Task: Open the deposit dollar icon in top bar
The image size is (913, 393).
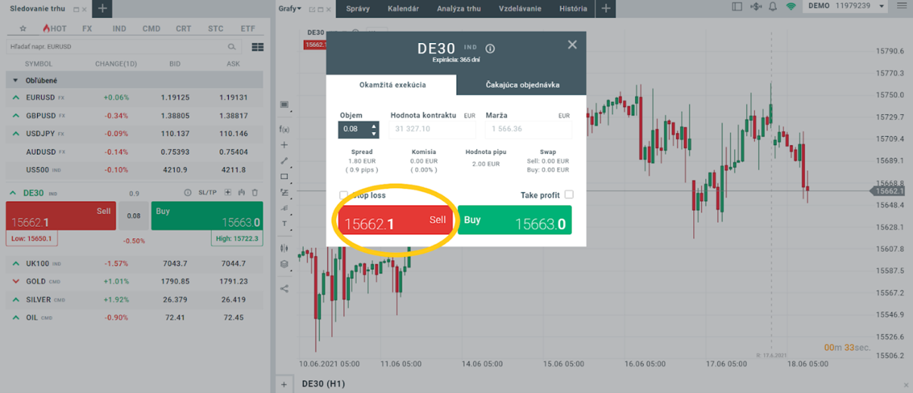Action: pos(755,7)
